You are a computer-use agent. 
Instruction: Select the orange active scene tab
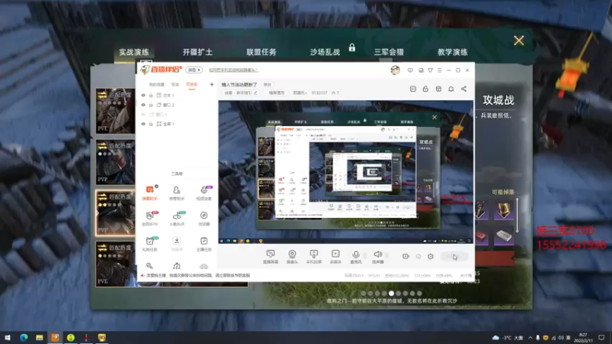pyautogui.click(x=192, y=84)
